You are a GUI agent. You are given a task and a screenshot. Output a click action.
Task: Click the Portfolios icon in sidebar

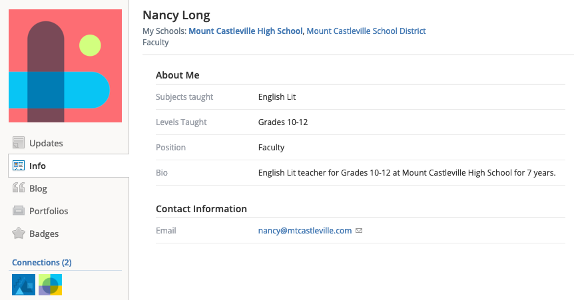[19, 211]
